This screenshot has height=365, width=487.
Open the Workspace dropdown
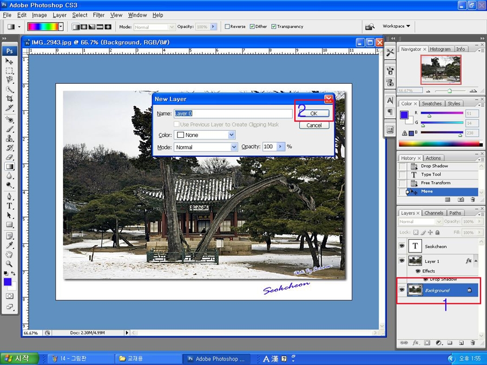pos(396,26)
